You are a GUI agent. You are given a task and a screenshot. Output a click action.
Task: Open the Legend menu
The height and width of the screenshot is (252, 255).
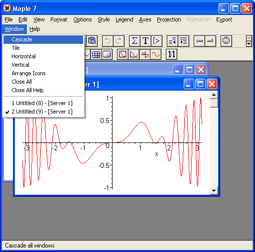125,19
